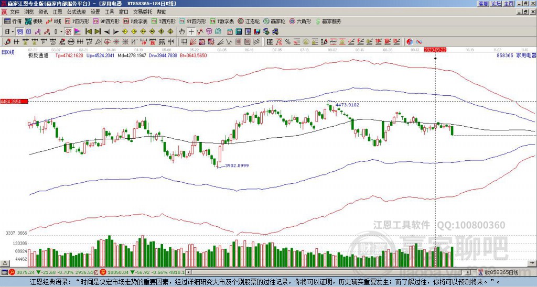Viewport: 537px width, 287px height.
Task: Click the colorful play triangle icon
Action: 78,31
